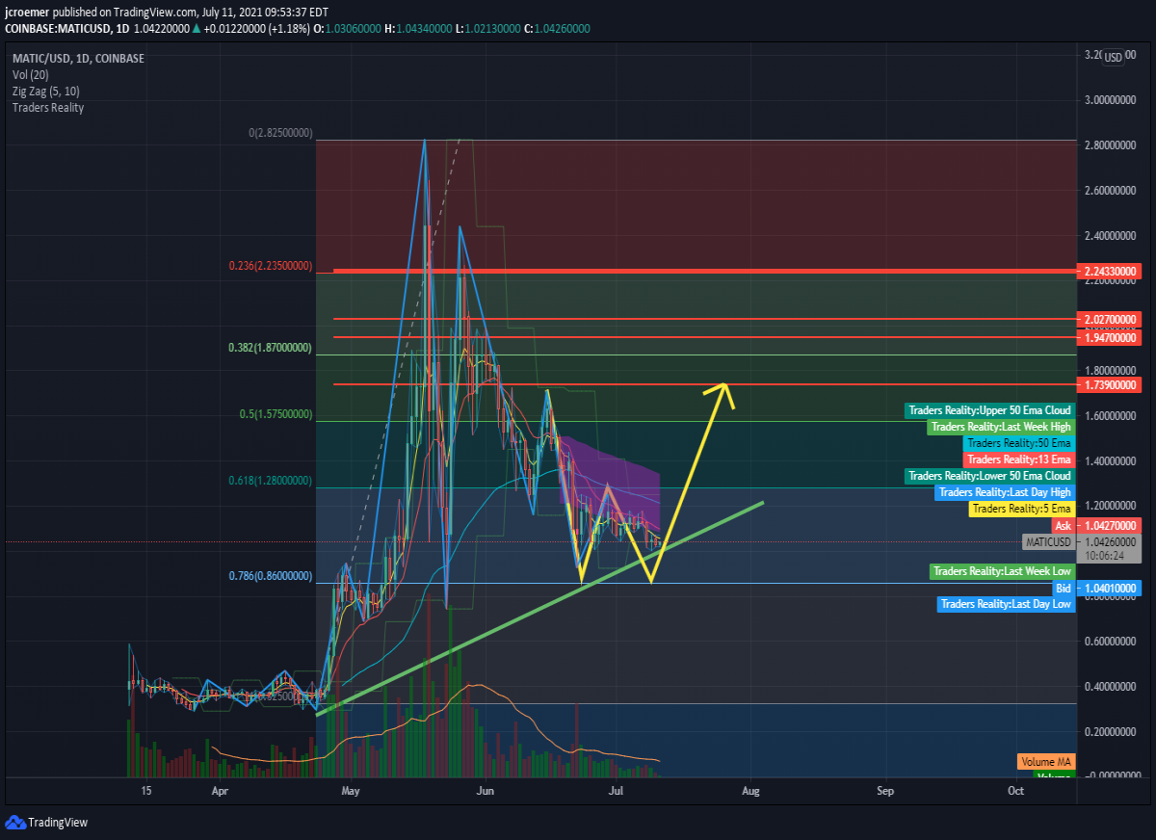
Task: Click the Jun label on time axis
Action: tap(485, 791)
